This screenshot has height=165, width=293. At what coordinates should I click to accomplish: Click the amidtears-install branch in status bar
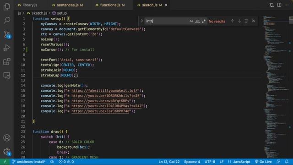(29, 162)
